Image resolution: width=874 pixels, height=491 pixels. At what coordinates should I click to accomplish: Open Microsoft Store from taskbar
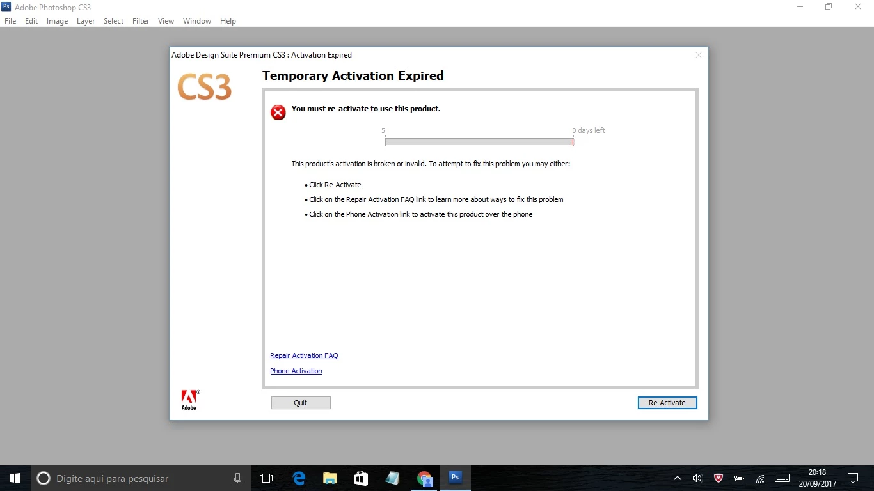pyautogui.click(x=361, y=478)
